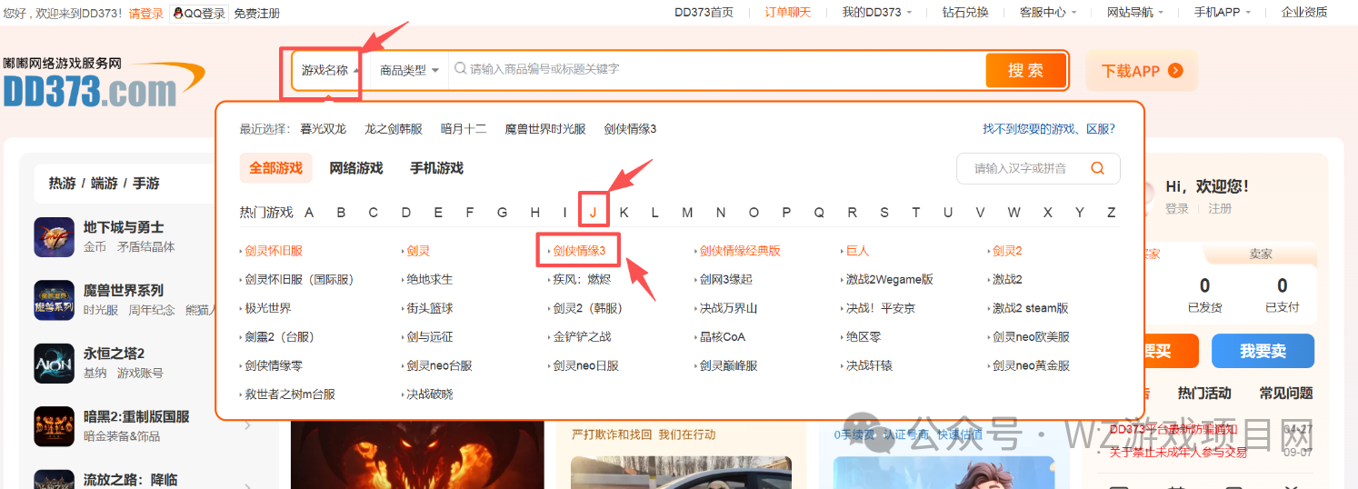The image size is (1358, 489).
Task: Open the 订单聊天 link
Action: (x=787, y=12)
